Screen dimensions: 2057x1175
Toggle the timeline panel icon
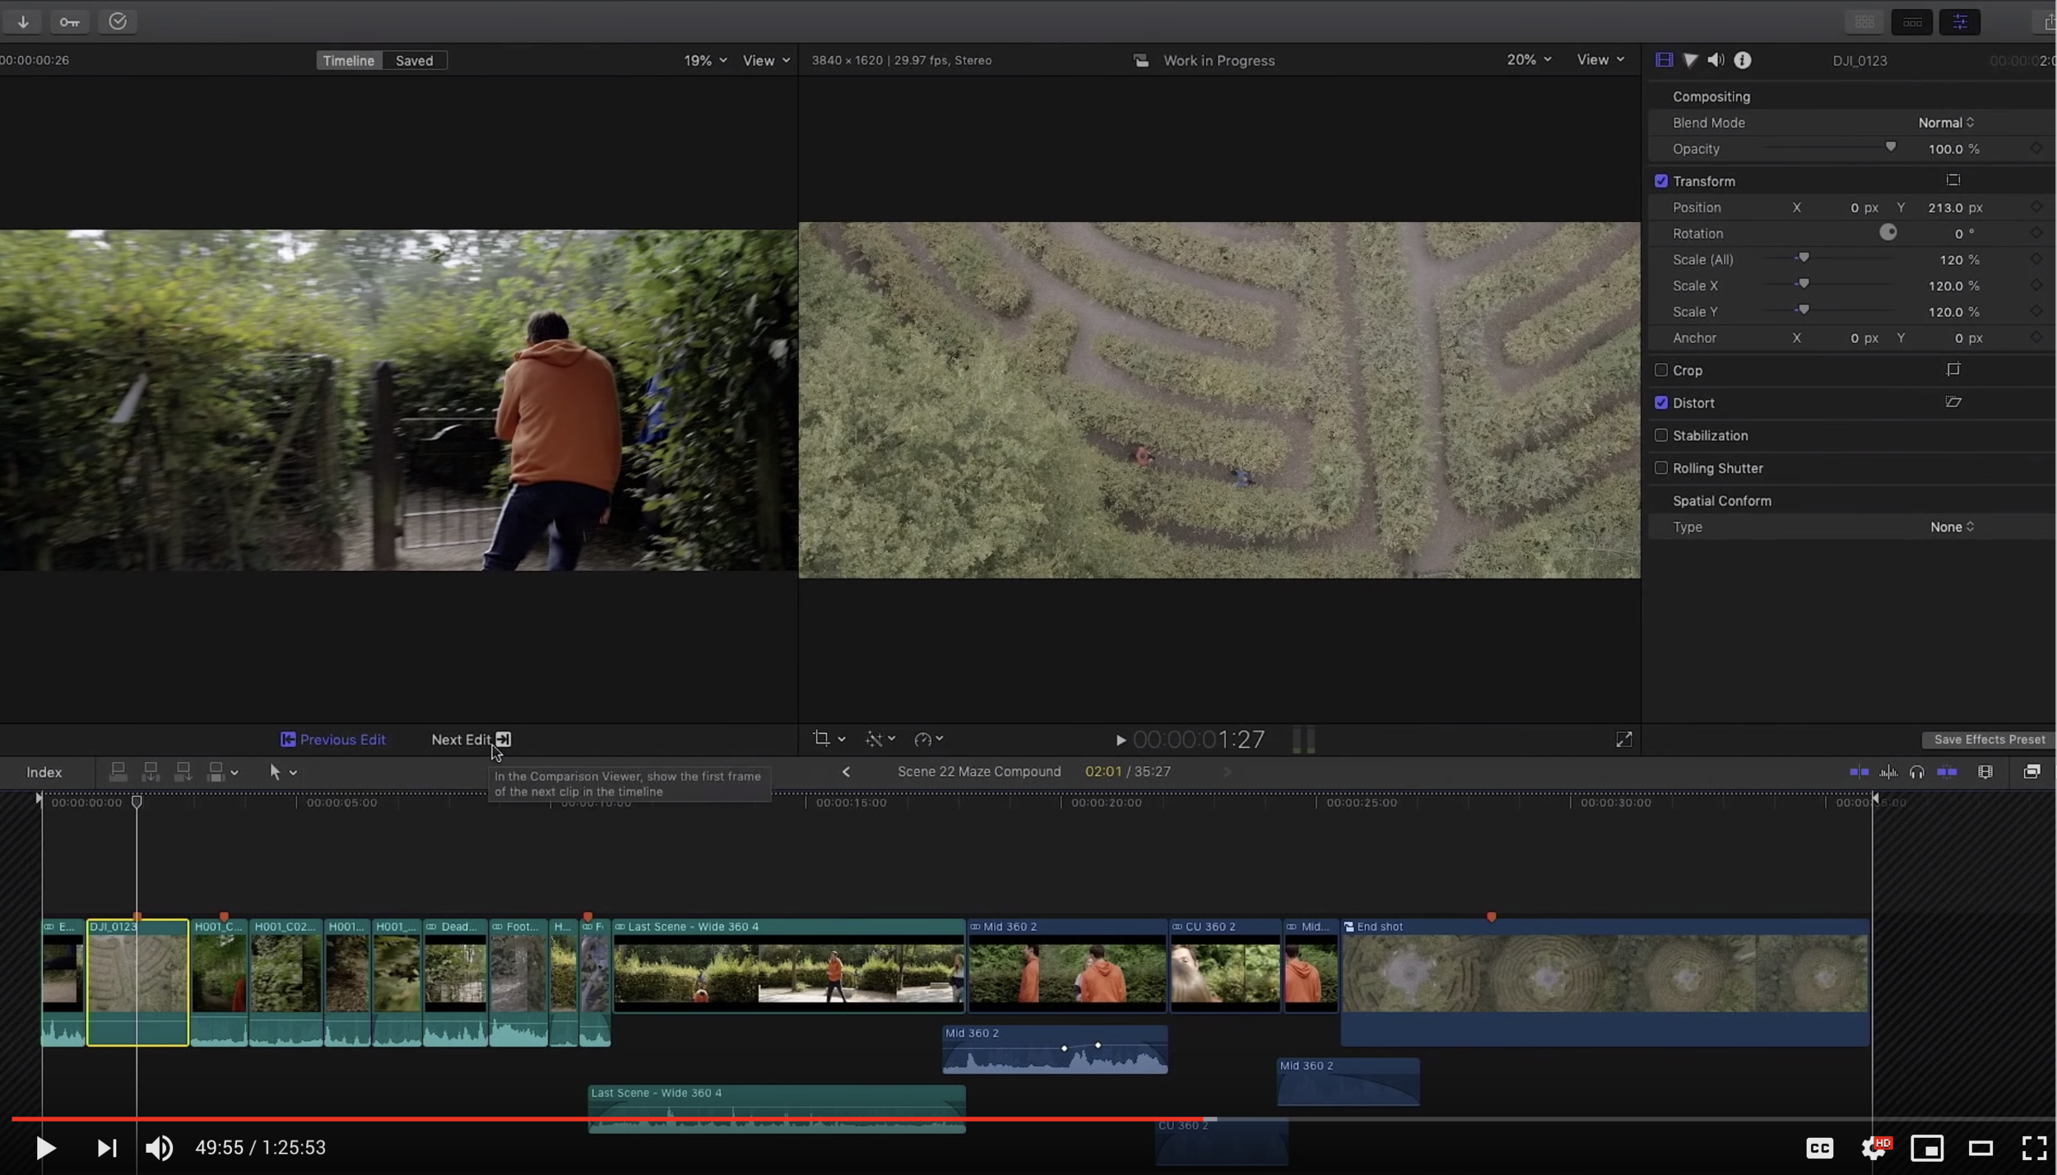tap(1912, 22)
